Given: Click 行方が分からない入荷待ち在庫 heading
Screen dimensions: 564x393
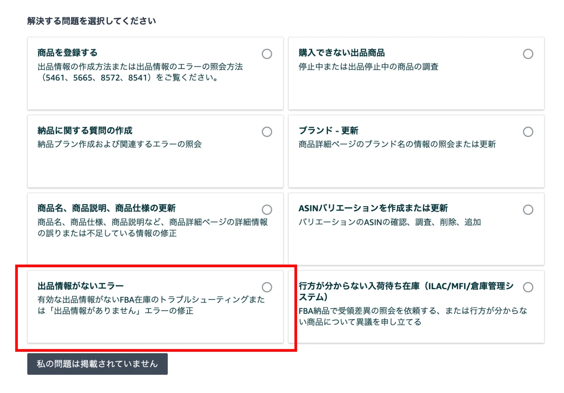Looking at the screenshot, I should 406,291.
